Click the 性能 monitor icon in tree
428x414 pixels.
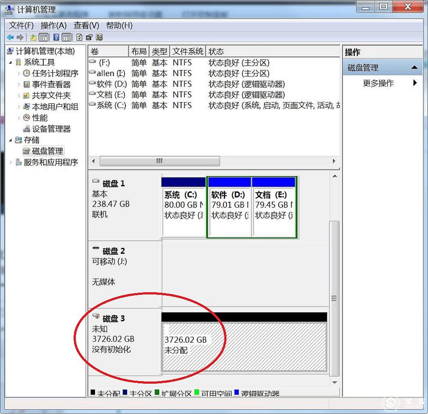[27, 117]
